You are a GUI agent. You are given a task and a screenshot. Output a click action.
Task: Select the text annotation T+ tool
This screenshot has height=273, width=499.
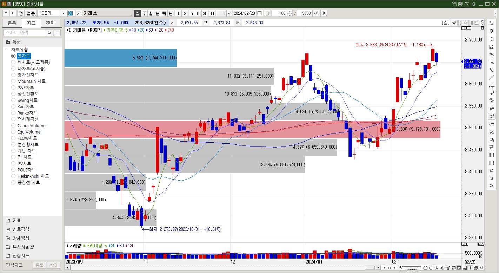[492, 93]
